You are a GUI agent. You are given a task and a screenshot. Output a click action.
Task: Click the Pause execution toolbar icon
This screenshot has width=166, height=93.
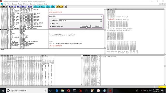15,6
